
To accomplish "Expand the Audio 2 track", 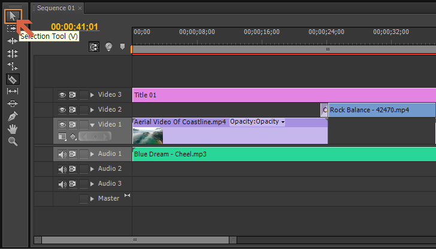I will [x=92, y=169].
